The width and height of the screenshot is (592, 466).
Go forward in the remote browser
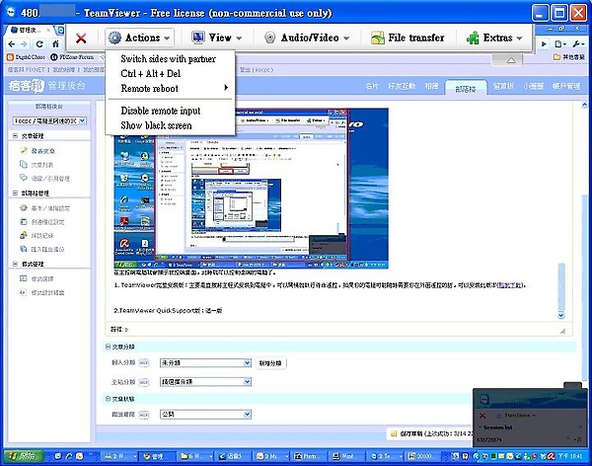[x=24, y=44]
